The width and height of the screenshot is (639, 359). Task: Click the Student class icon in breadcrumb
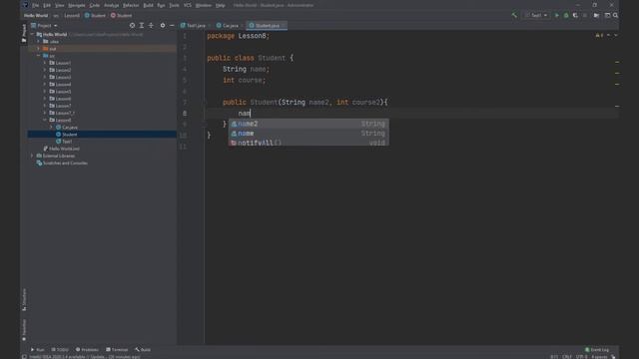coord(87,16)
